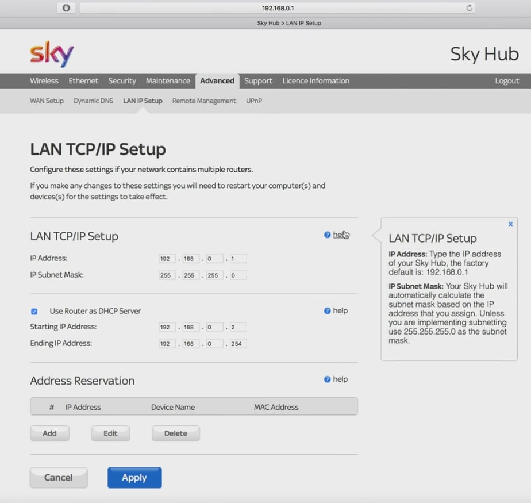Click second octet field of IP Subnet Mask
Image resolution: width=531 pixels, height=503 pixels.
tap(191, 275)
